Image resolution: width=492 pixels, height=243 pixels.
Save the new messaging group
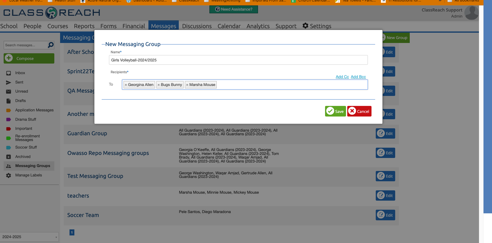[335, 111]
